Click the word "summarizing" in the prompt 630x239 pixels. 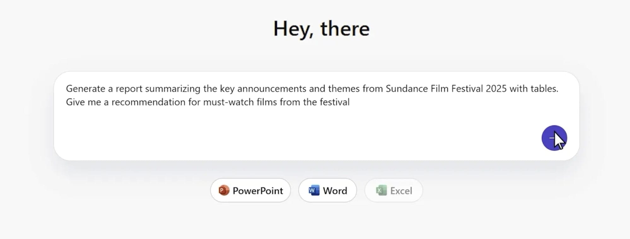[172, 89]
